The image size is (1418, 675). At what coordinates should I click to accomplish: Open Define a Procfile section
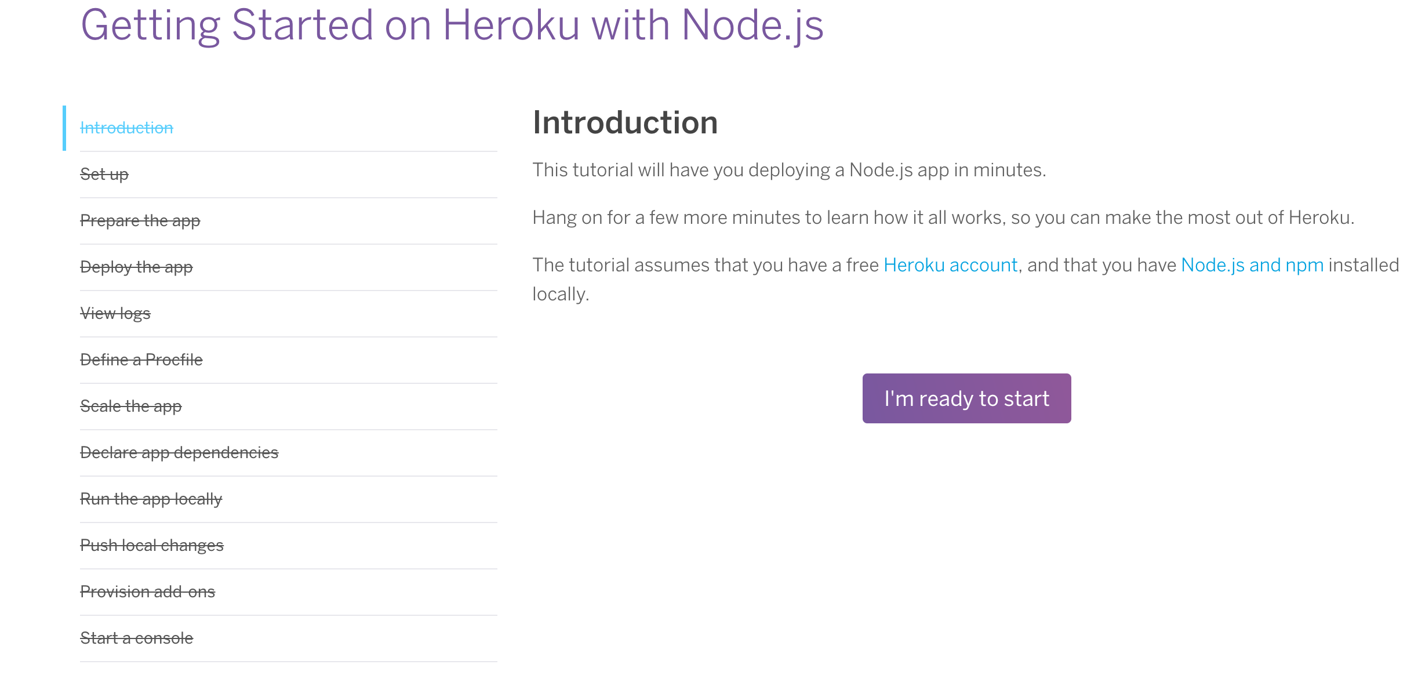[x=141, y=360]
